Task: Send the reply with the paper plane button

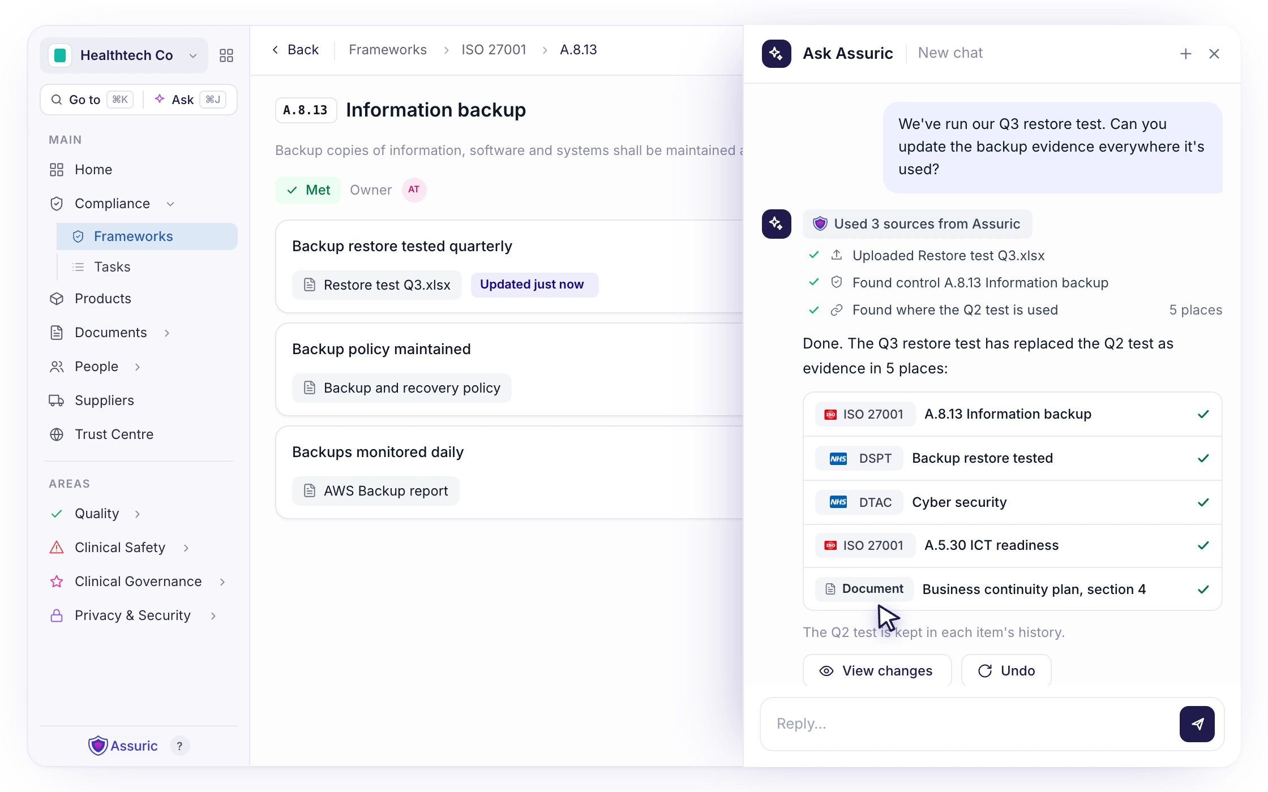Action: pyautogui.click(x=1197, y=724)
